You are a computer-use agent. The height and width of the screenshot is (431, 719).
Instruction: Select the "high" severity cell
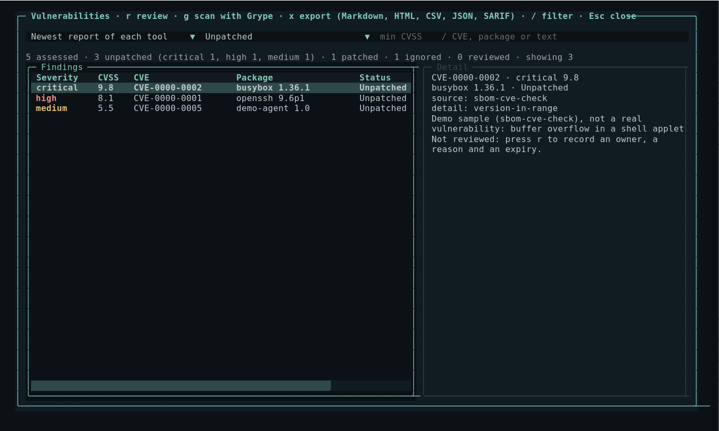click(46, 98)
